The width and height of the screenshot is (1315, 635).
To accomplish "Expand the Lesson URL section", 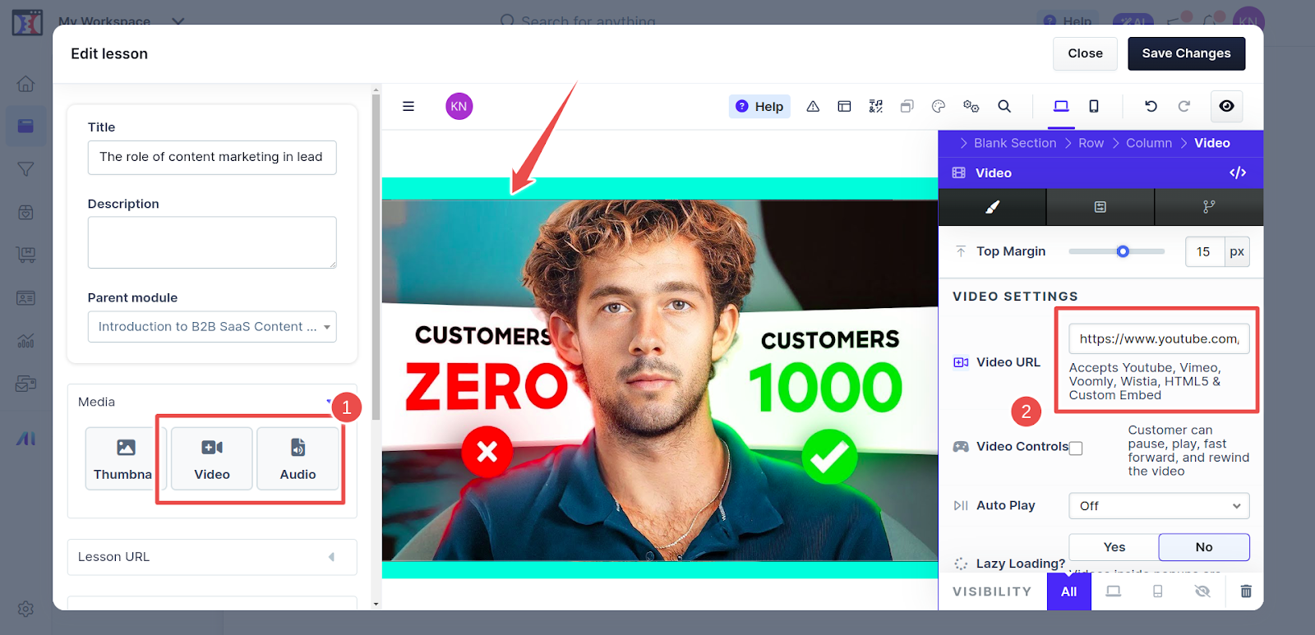I will pyautogui.click(x=212, y=557).
